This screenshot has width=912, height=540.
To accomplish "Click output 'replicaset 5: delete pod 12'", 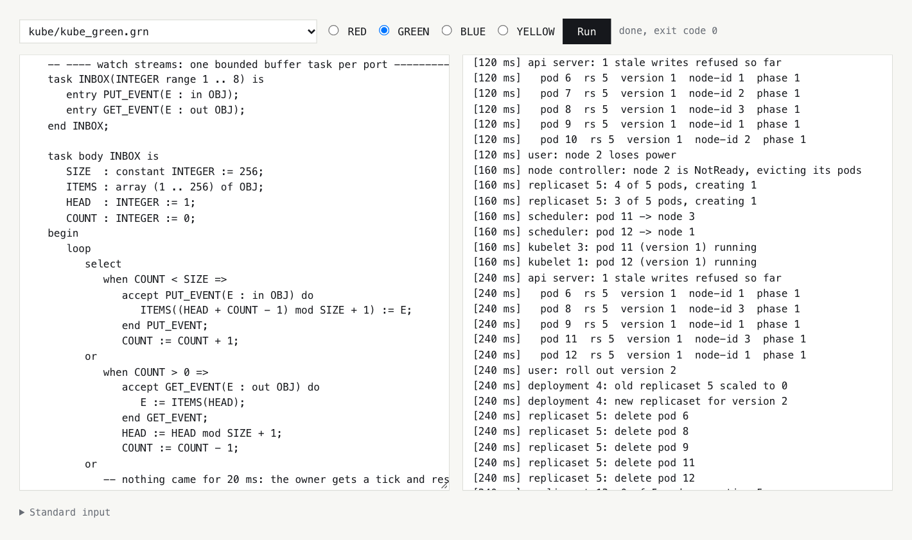I will point(584,478).
